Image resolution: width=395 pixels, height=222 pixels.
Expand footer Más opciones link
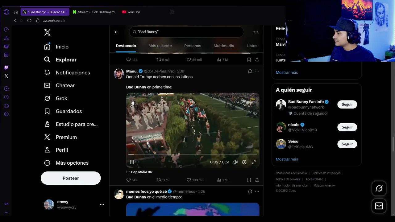(x=324, y=186)
